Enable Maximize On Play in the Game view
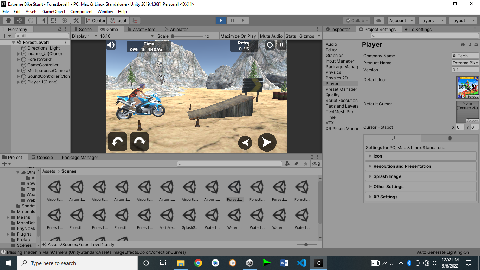The height and width of the screenshot is (270, 480). [x=238, y=36]
